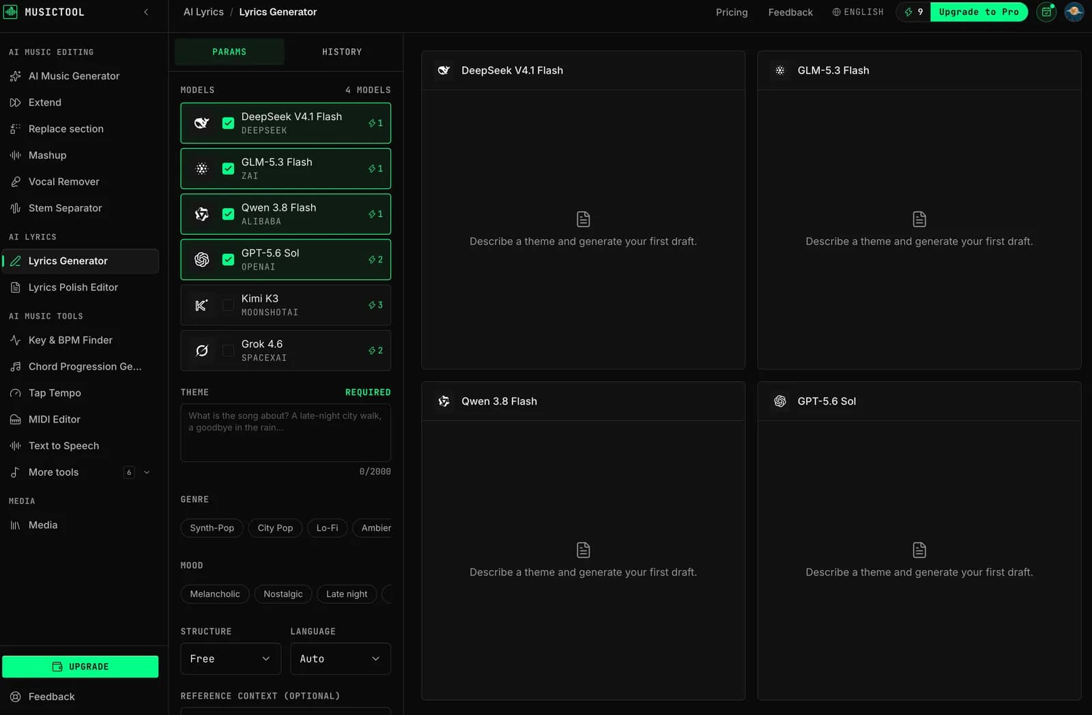Uncheck the GLM-5.3 Flash model checkbox
The height and width of the screenshot is (715, 1092).
tap(228, 169)
